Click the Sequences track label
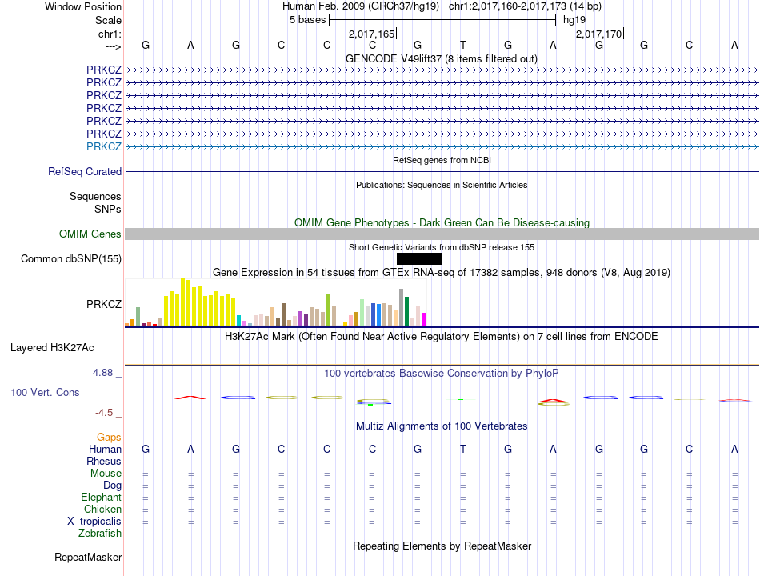The image size is (760, 576). click(x=95, y=196)
